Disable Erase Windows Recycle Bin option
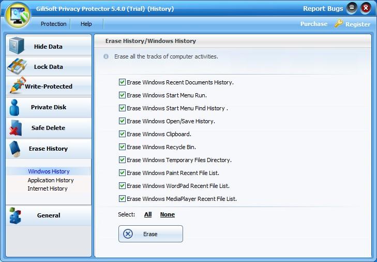This screenshot has height=262, width=377. (122, 147)
